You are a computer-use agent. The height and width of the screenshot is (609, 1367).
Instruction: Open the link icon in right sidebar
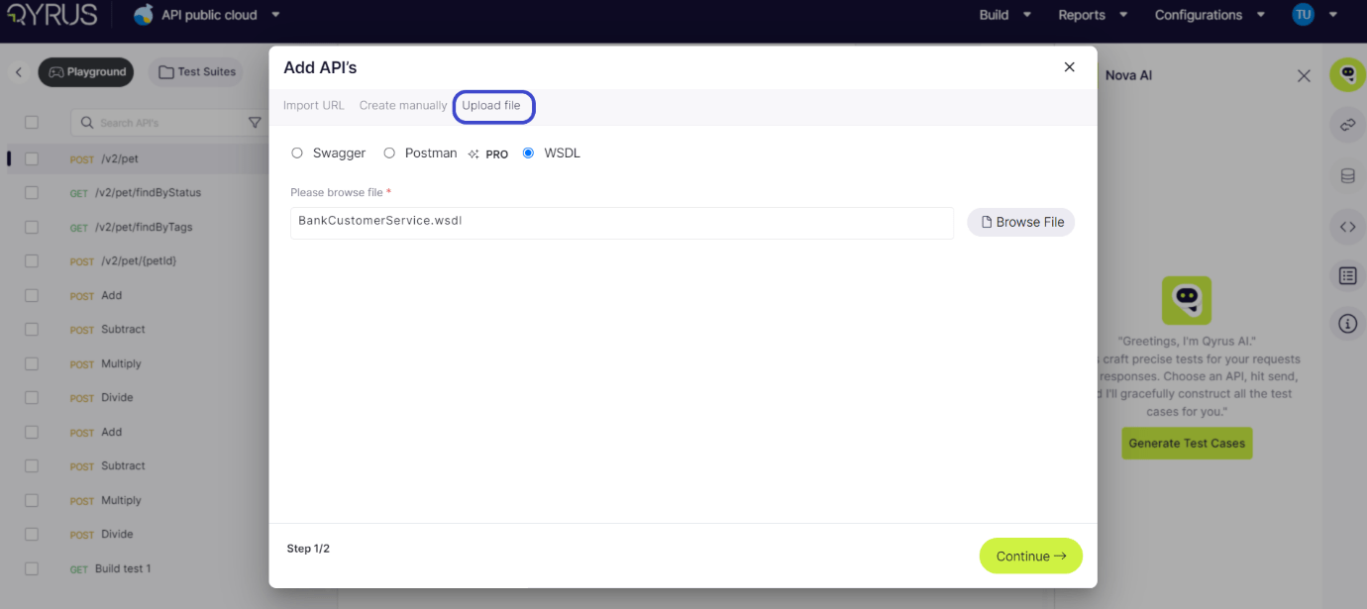click(1347, 125)
